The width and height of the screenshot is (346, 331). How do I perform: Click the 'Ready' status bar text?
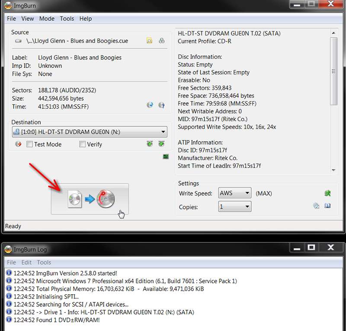click(13, 226)
